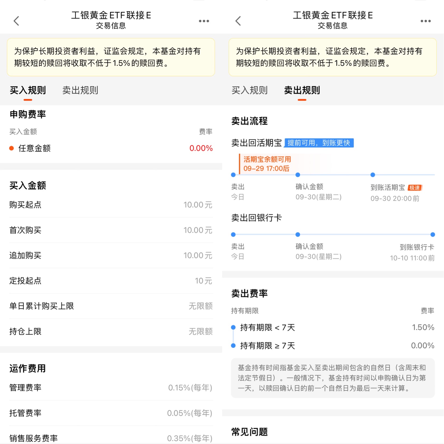Click the 管理费率 0.15% row
The height and width of the screenshot is (444, 444).
(x=111, y=388)
